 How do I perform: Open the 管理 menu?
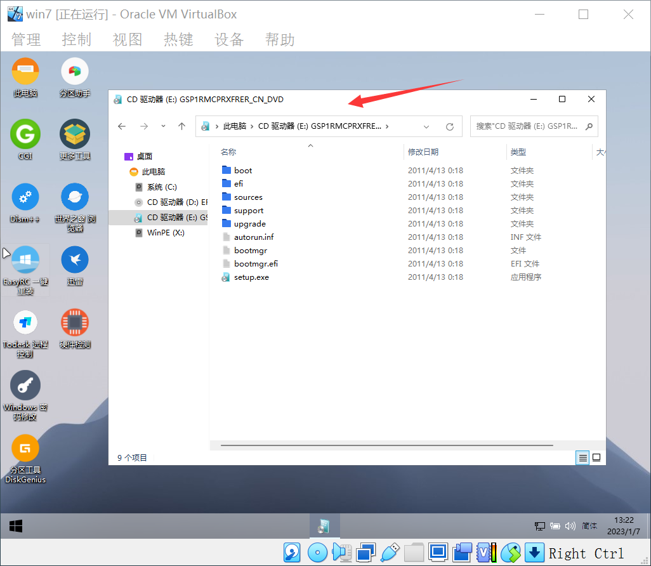coord(26,40)
